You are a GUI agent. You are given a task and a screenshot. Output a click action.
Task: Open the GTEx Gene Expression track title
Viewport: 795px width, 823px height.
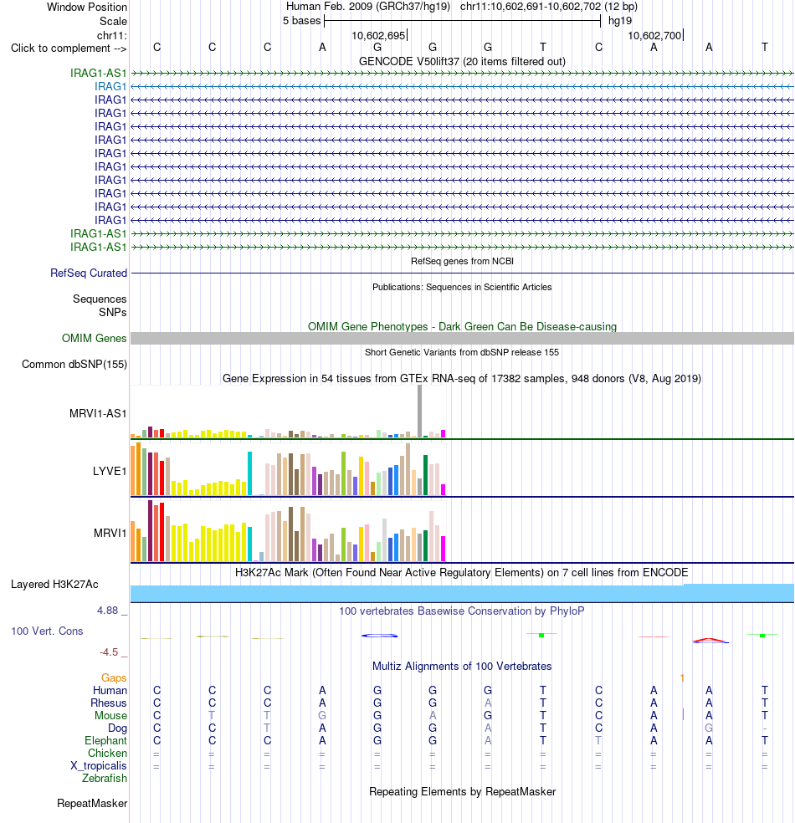click(x=462, y=379)
